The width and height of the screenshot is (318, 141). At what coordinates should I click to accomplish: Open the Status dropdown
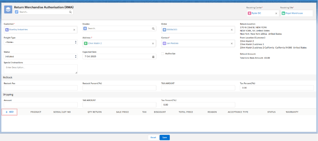tap(40, 56)
